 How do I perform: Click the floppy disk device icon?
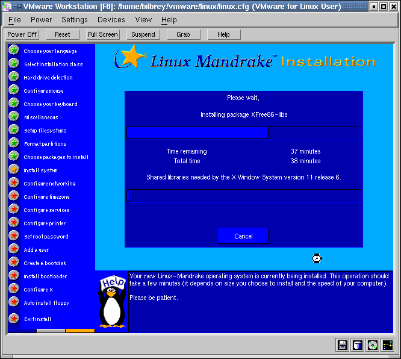pyautogui.click(x=343, y=345)
